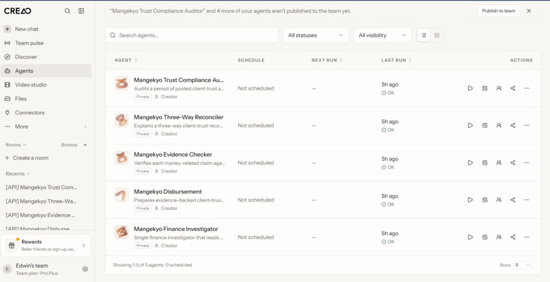Click Publish to team button
Viewport: 550px width, 282px height.
[498, 11]
